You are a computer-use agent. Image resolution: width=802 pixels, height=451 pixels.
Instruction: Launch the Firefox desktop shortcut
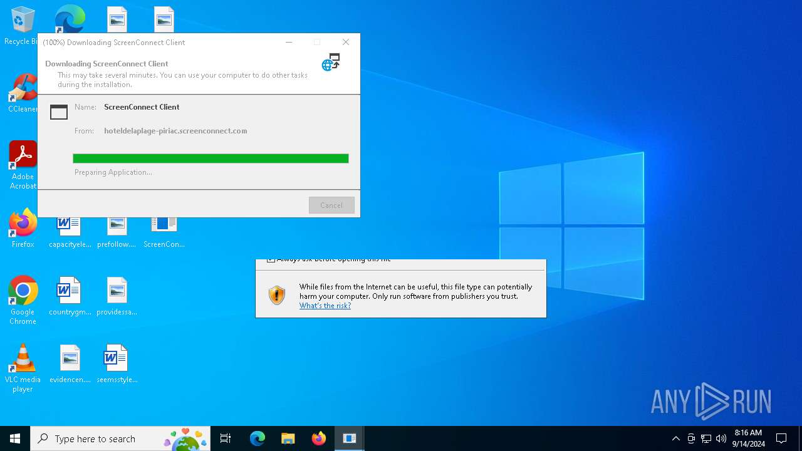23,229
